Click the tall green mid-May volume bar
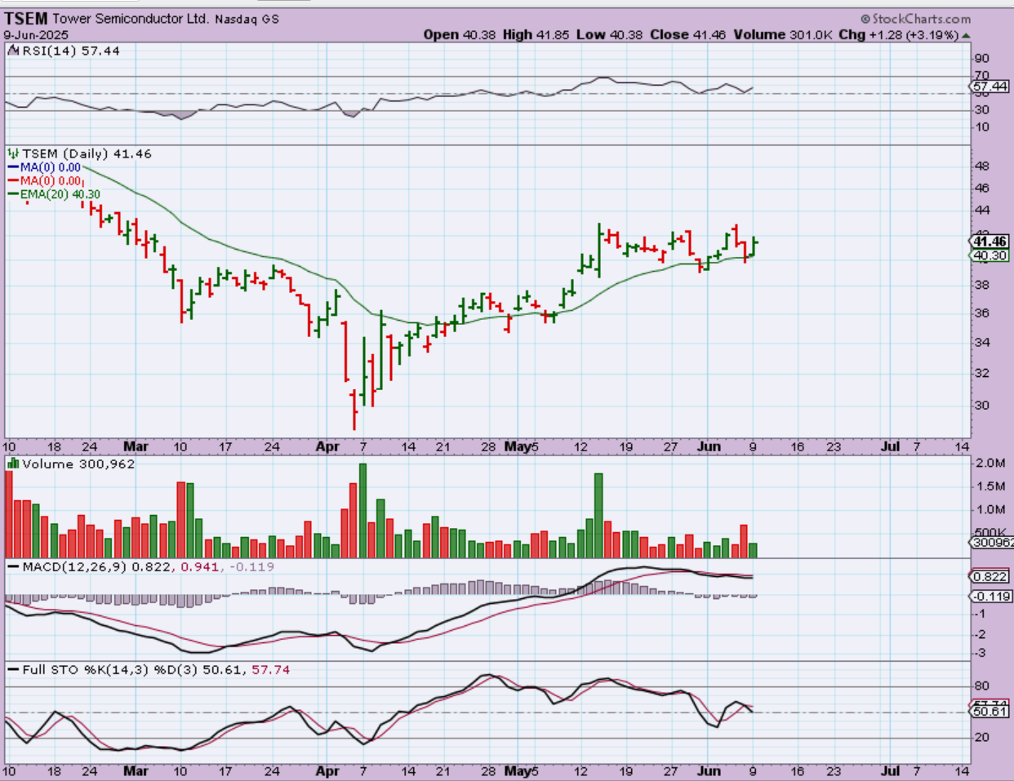This screenshot has height=781, width=1014. click(x=598, y=515)
